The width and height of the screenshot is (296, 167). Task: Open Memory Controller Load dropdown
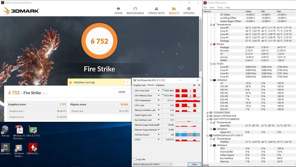tap(159, 110)
